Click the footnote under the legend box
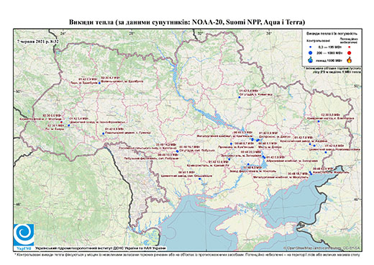This screenshot has height=265, width=374. [x=333, y=70]
